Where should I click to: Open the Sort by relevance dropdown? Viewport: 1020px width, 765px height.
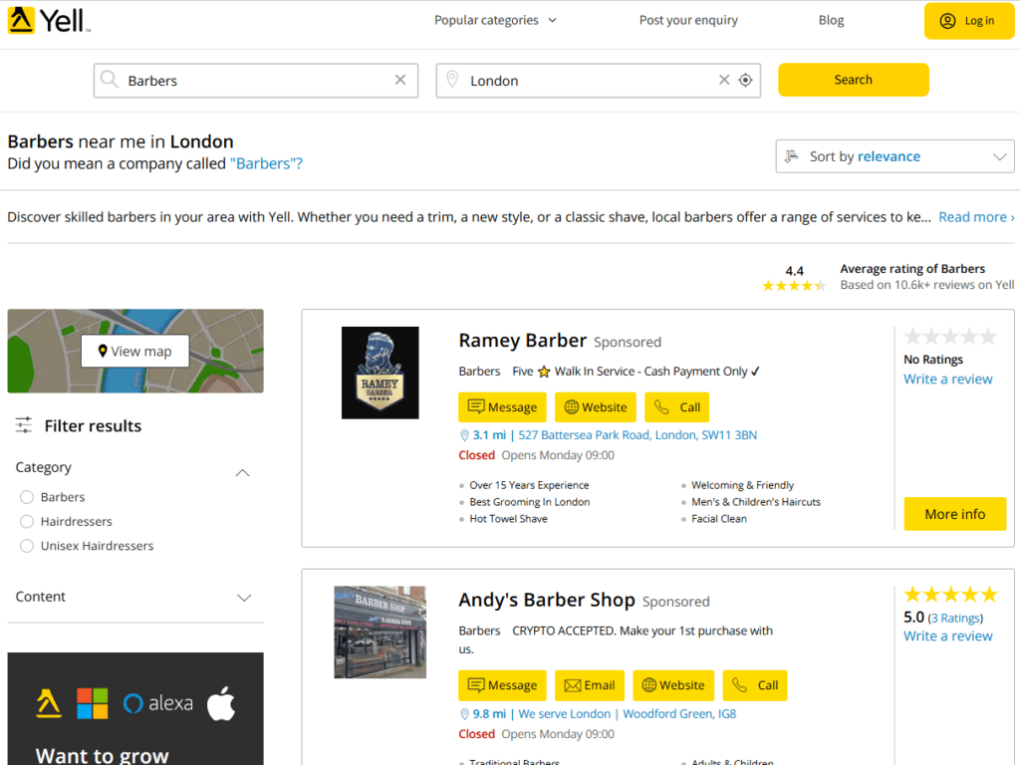[894, 156]
